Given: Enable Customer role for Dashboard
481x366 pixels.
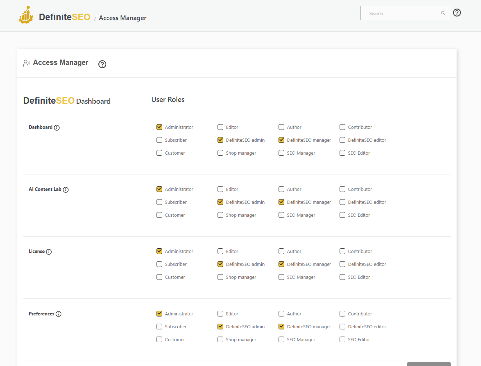Looking at the screenshot, I should tap(159, 153).
